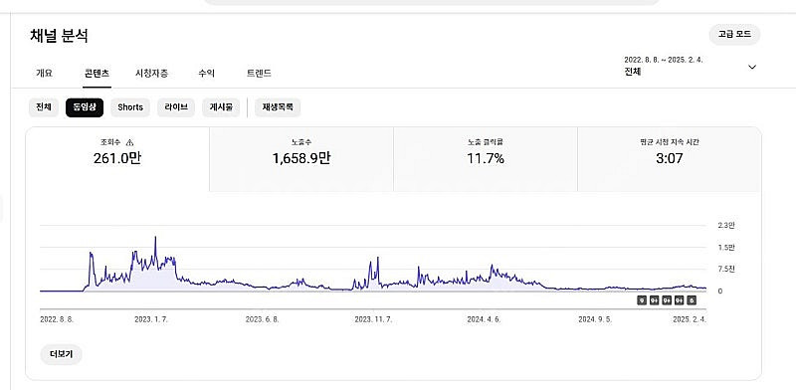Click the 2024. 4. 6. x-axis date label

point(484,320)
